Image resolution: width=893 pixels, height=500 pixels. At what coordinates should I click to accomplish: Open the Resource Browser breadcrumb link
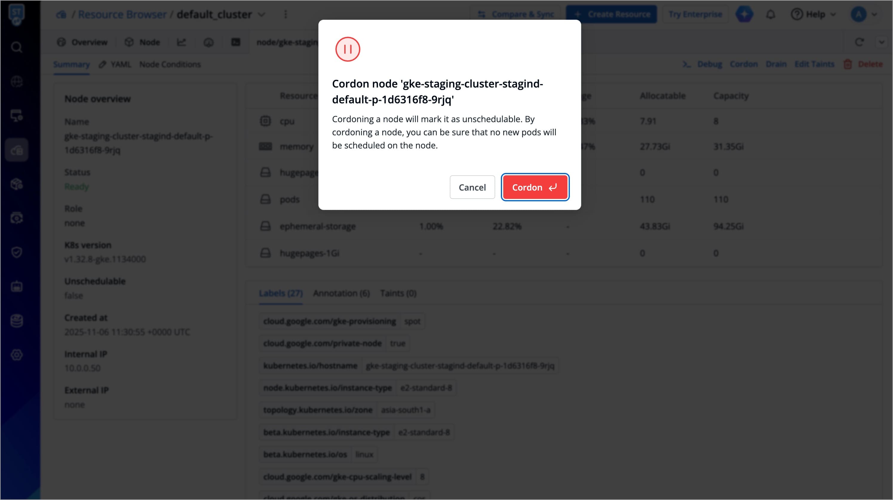[x=122, y=15]
